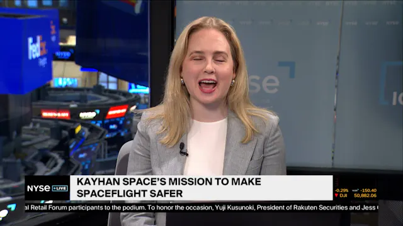The width and height of the screenshot is (403, 226).
Task: Click the "SPACEFLIGHT SAFER" headline line
Action: tap(130, 194)
